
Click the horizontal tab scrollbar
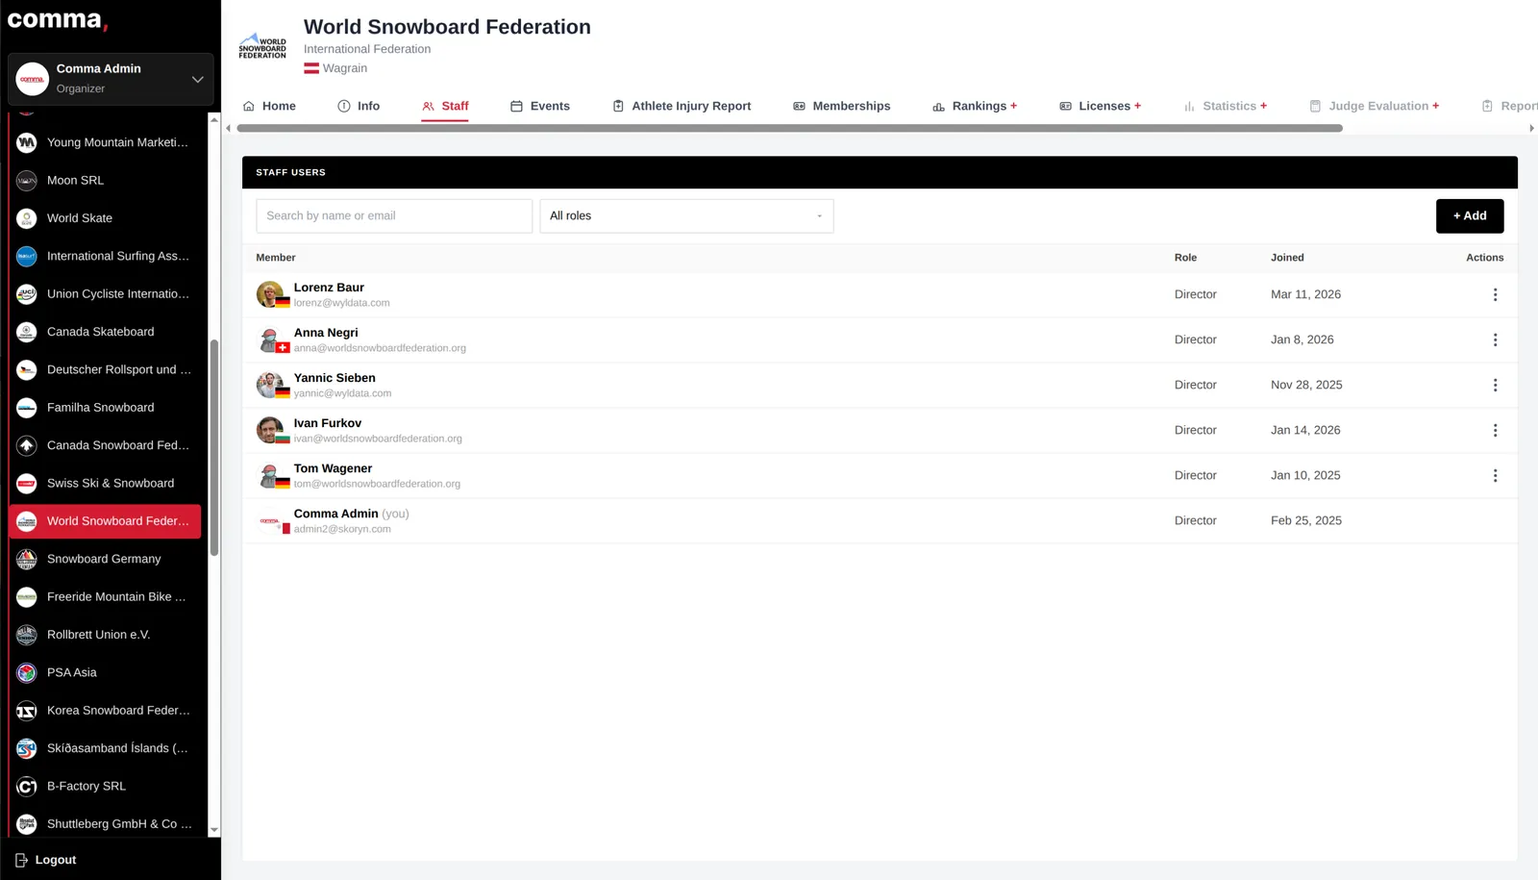[x=789, y=128]
